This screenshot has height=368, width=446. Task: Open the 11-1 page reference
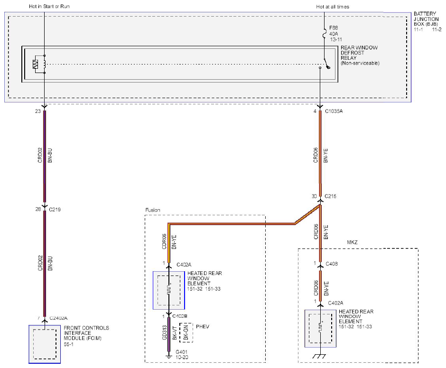tap(418, 29)
